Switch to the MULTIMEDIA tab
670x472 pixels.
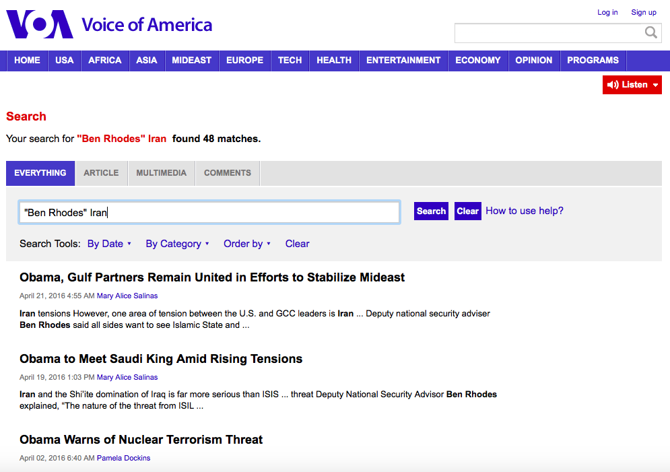161,173
